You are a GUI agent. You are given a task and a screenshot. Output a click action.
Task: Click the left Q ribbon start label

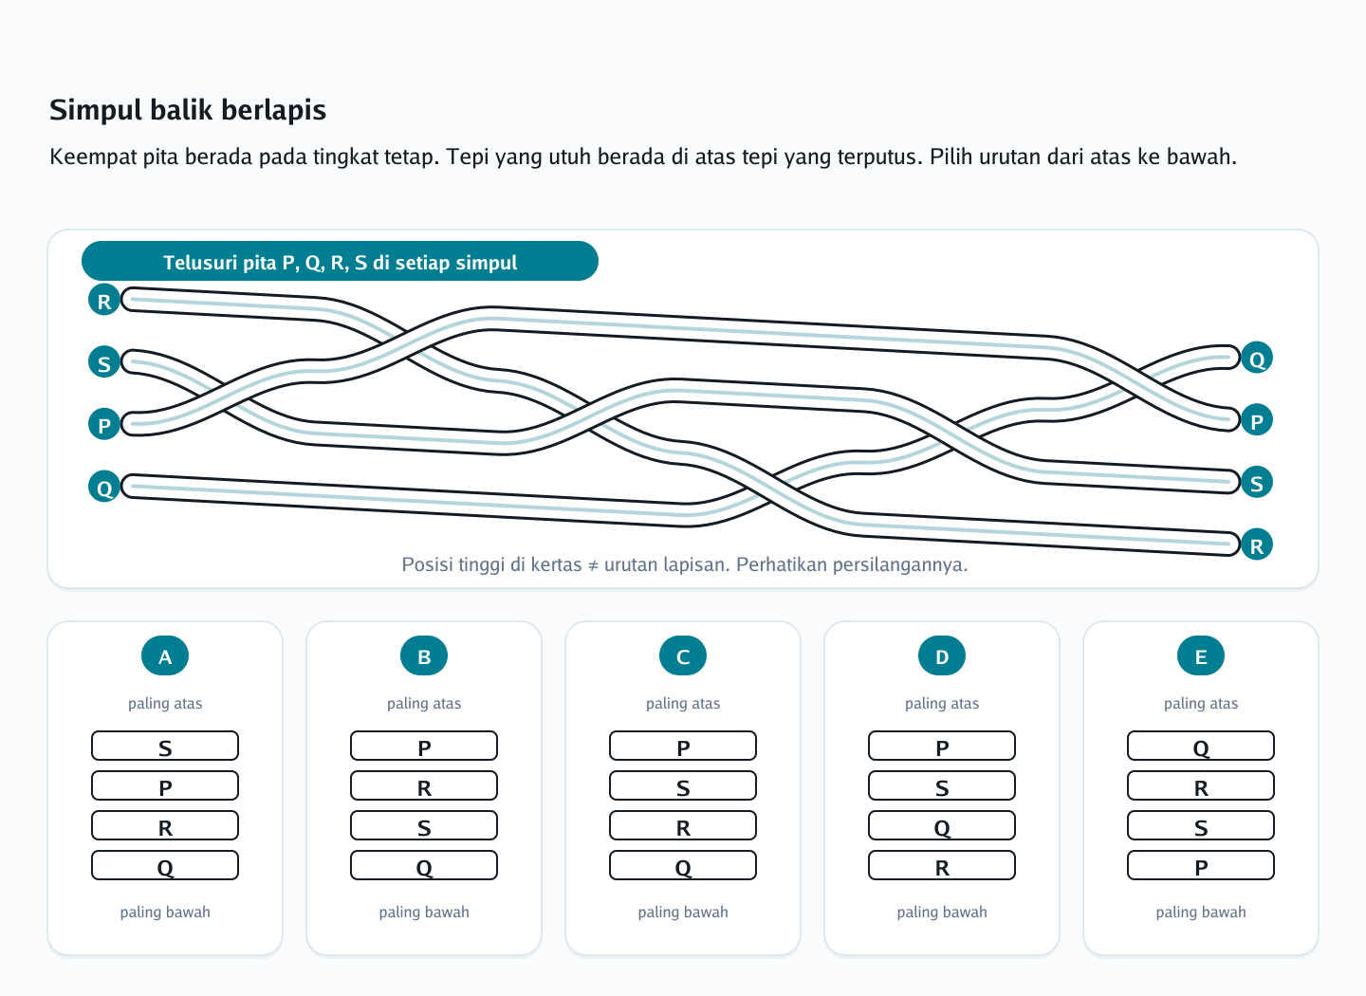pyautogui.click(x=104, y=488)
